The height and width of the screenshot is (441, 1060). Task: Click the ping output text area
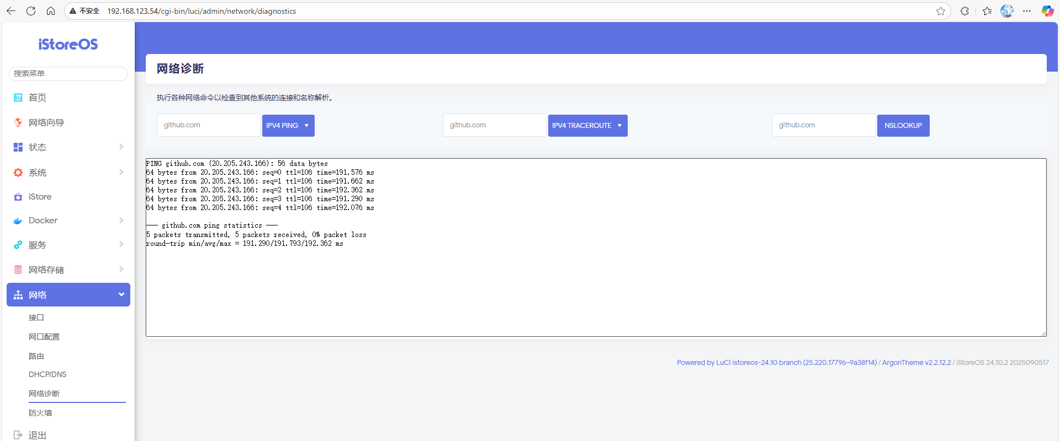coord(596,248)
